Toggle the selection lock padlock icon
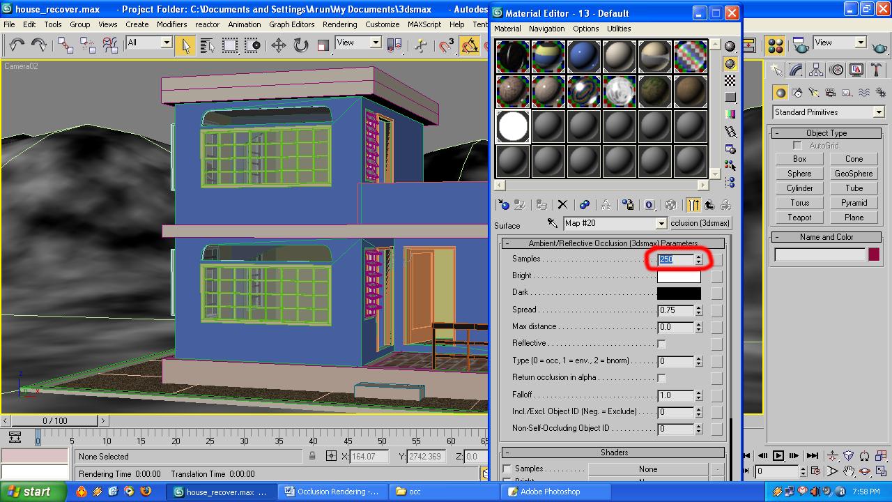The image size is (892, 502). click(x=312, y=456)
